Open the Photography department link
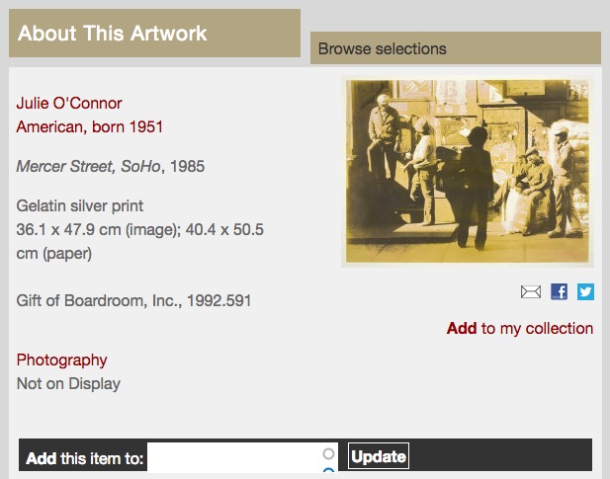Screen dimensions: 610x479 (x=61, y=360)
